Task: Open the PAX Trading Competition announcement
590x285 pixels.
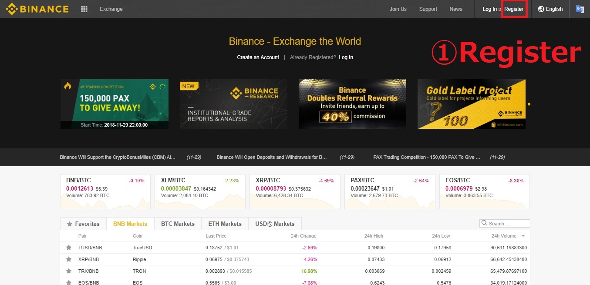Action: [x=427, y=157]
